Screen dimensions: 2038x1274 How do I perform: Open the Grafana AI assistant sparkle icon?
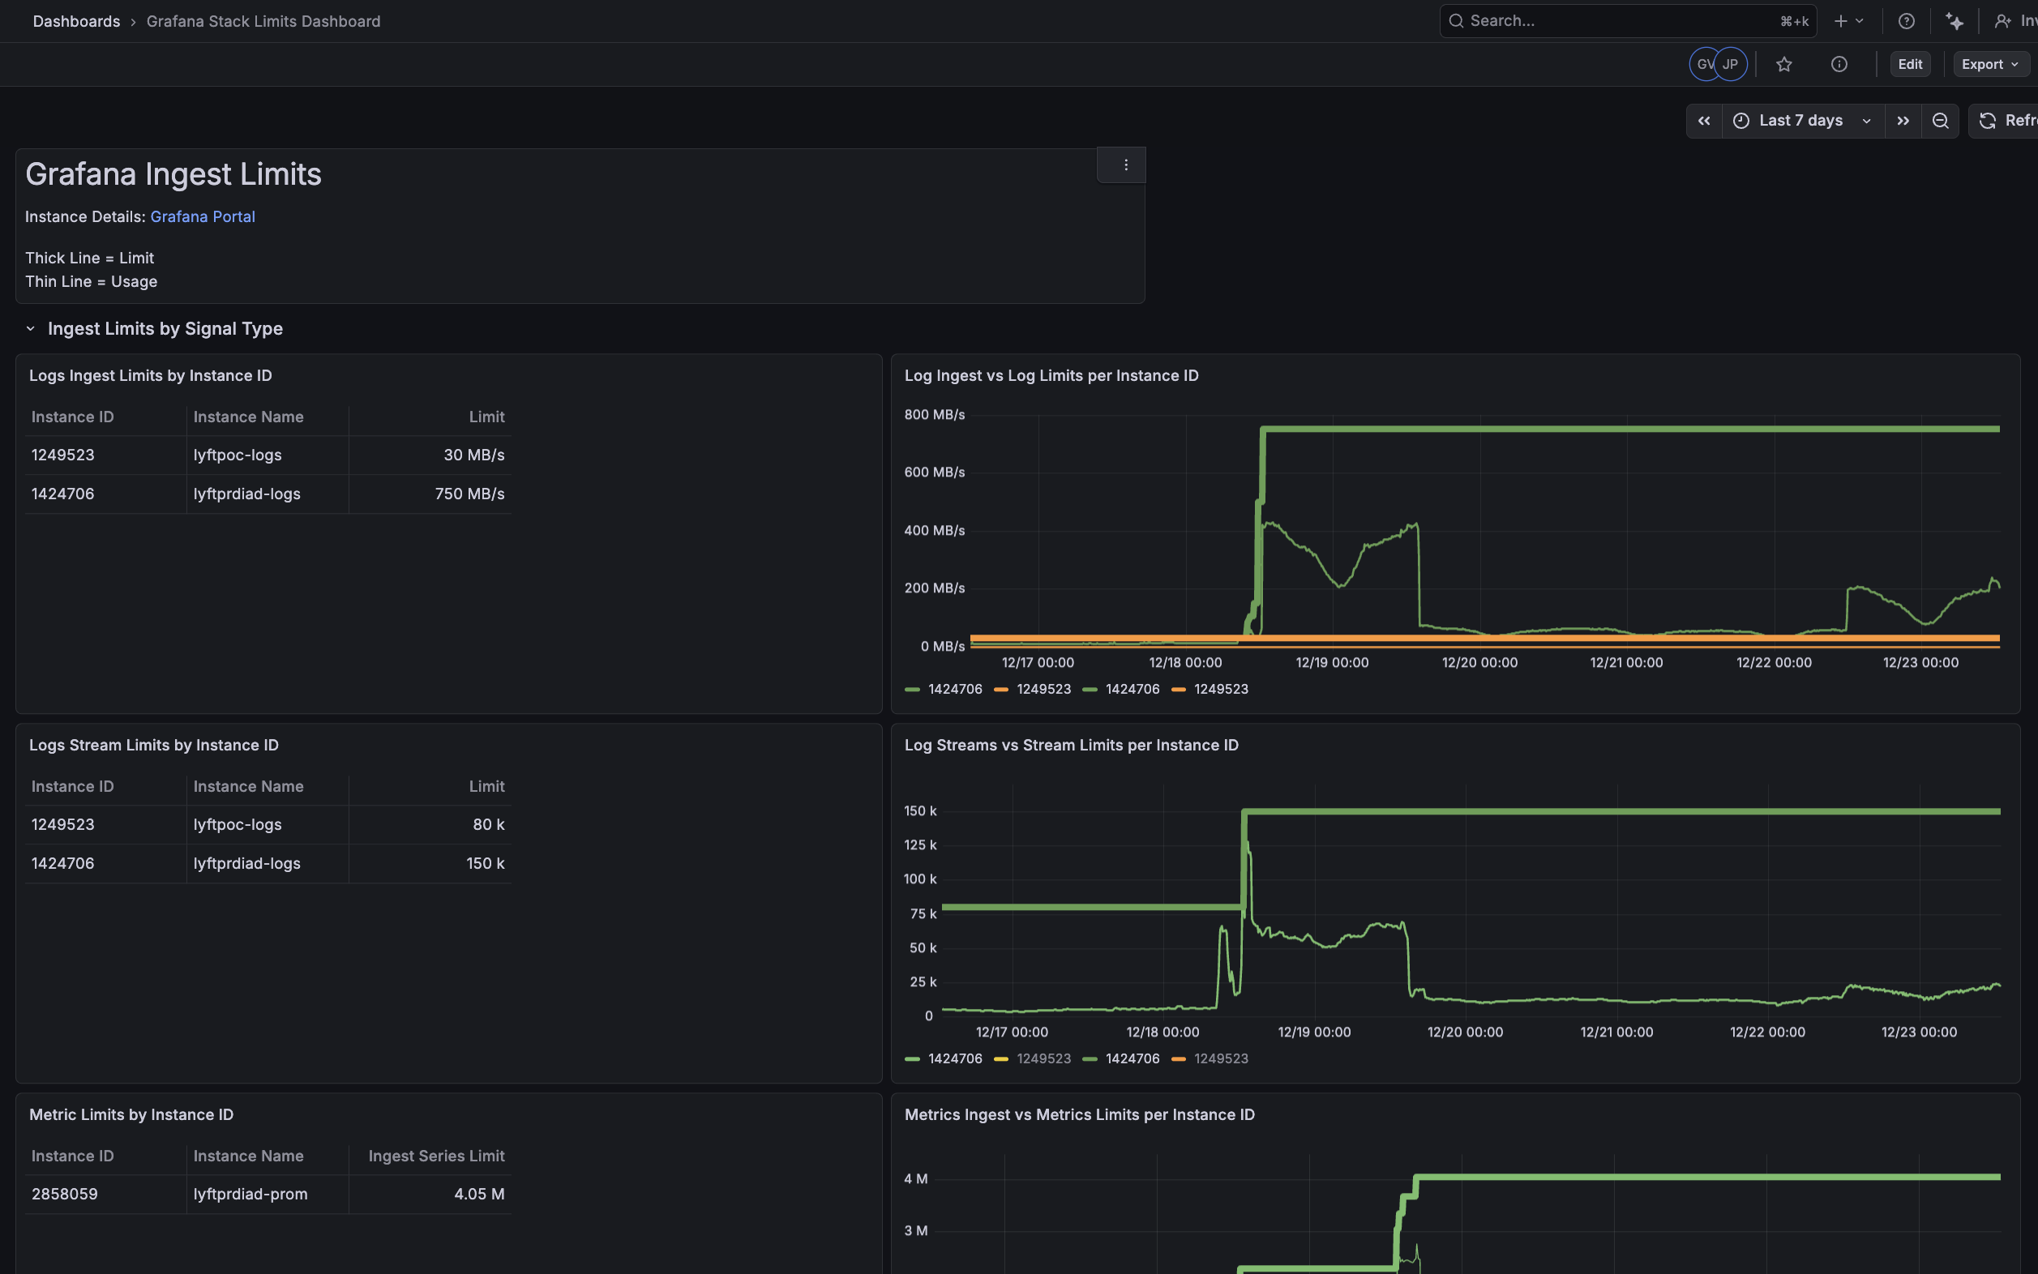[x=1955, y=21]
